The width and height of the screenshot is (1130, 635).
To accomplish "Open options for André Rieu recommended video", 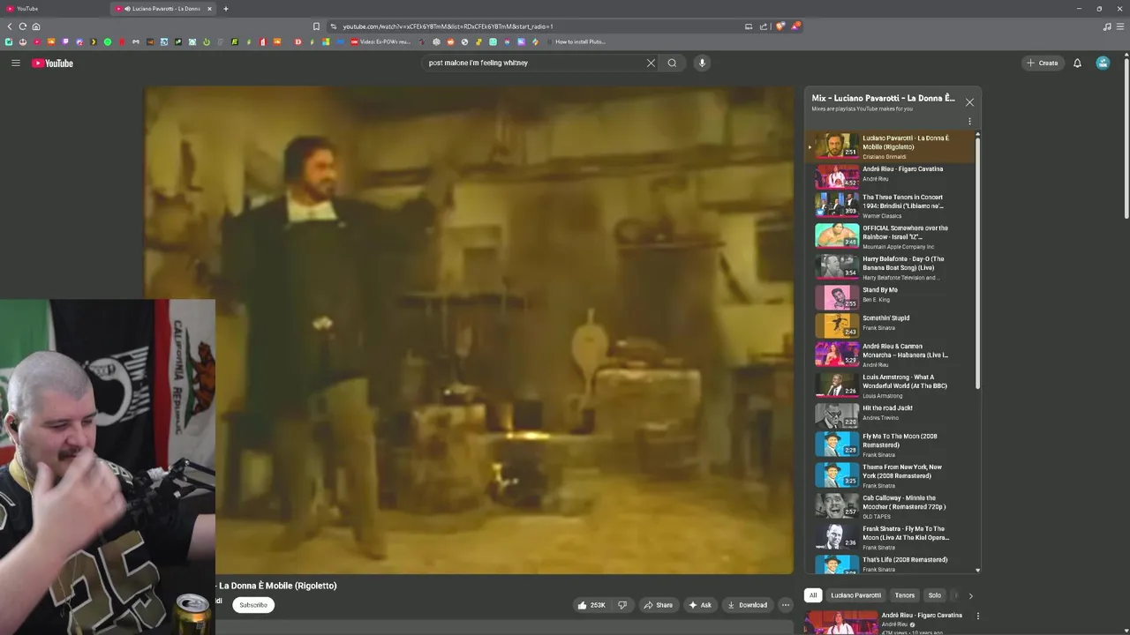I will tap(977, 616).
